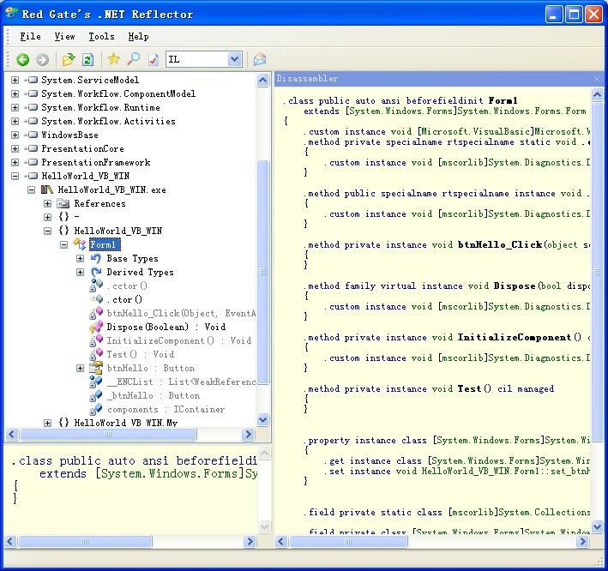Click the Refresh toolbar icon
Image resolution: width=608 pixels, height=571 pixels.
click(88, 60)
